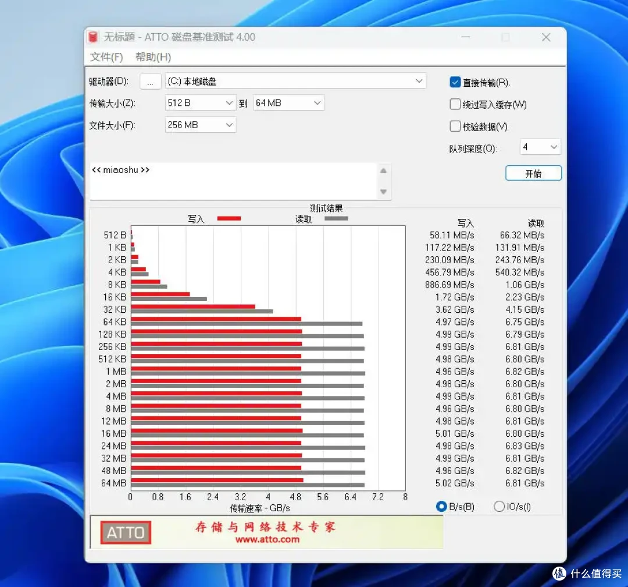Click the 6.83 GB/s read value
This screenshot has width=628, height=587.
click(x=524, y=446)
